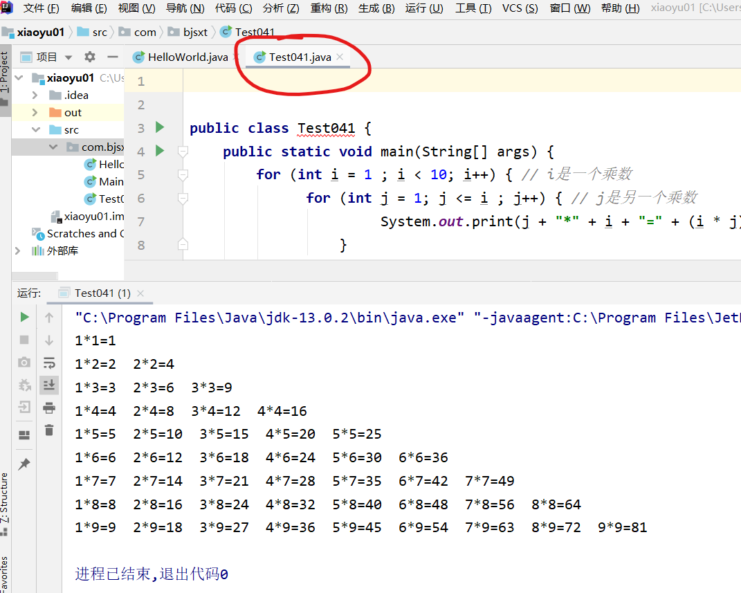The width and height of the screenshot is (741, 593).
Task: Select the HelloWorld class in project tree
Action: tap(104, 164)
